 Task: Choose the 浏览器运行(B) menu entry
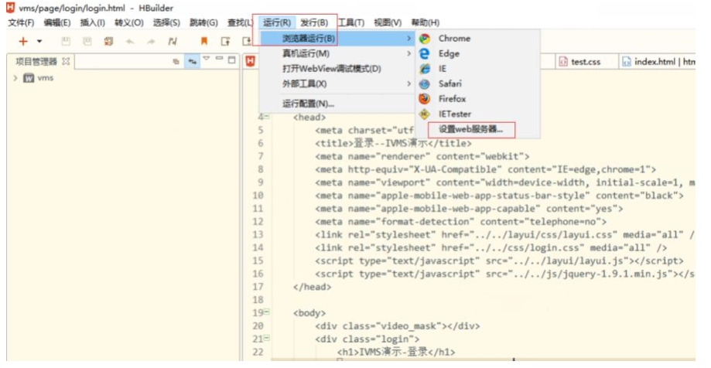click(x=337, y=39)
